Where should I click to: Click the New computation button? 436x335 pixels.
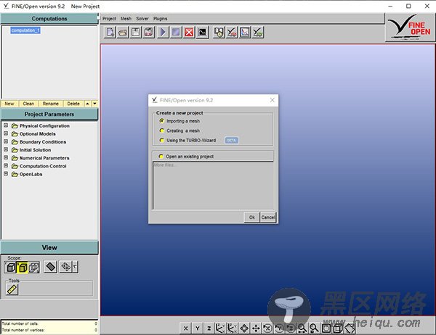coord(9,104)
